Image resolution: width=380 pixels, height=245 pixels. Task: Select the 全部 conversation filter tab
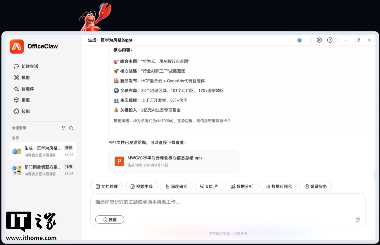tap(15, 138)
